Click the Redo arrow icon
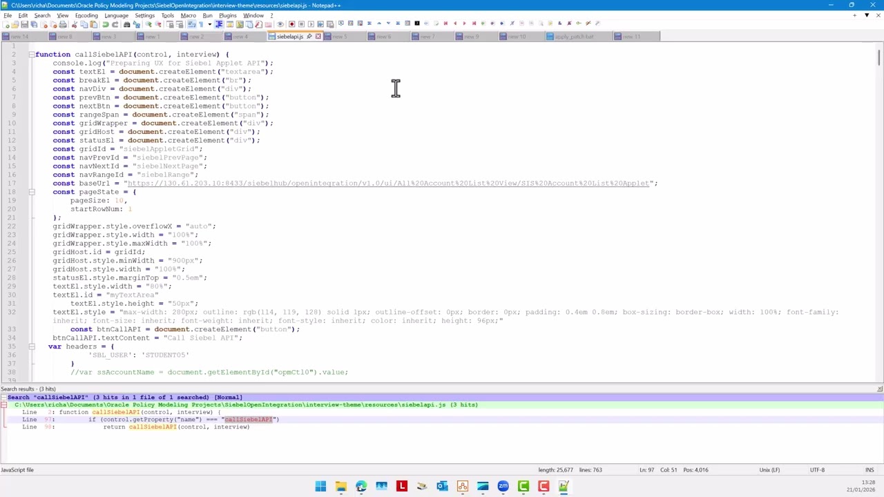The height and width of the screenshot is (497, 884). coord(115,23)
